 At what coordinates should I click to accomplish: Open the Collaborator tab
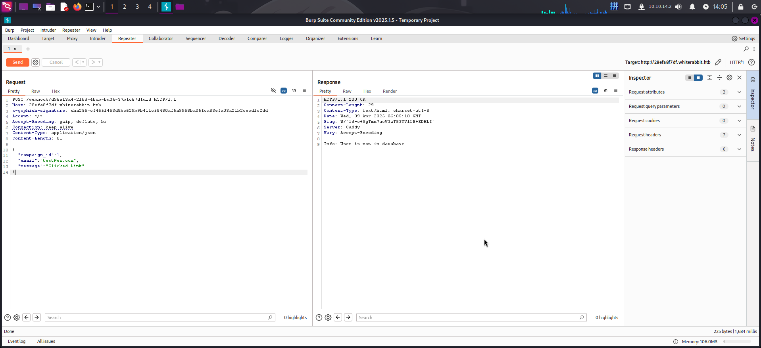coord(161,38)
